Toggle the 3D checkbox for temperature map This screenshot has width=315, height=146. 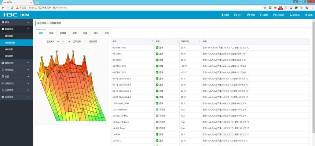click(58, 42)
